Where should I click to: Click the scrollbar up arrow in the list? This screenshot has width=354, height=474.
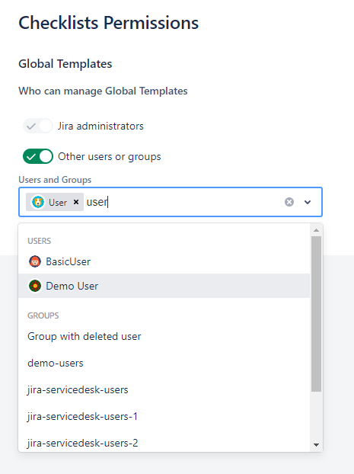click(x=316, y=230)
